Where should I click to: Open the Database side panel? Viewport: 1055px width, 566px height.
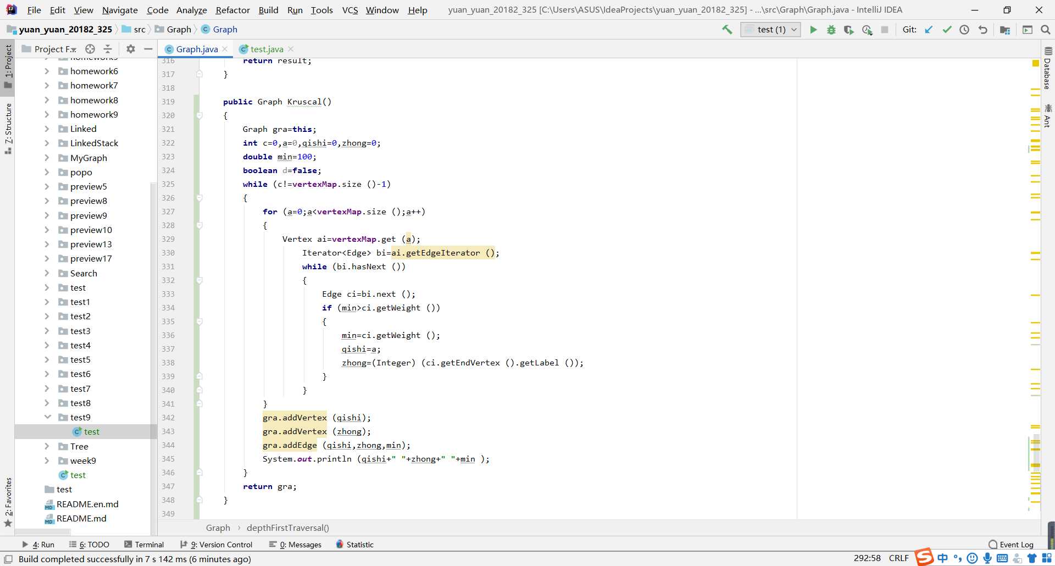pos(1047,69)
